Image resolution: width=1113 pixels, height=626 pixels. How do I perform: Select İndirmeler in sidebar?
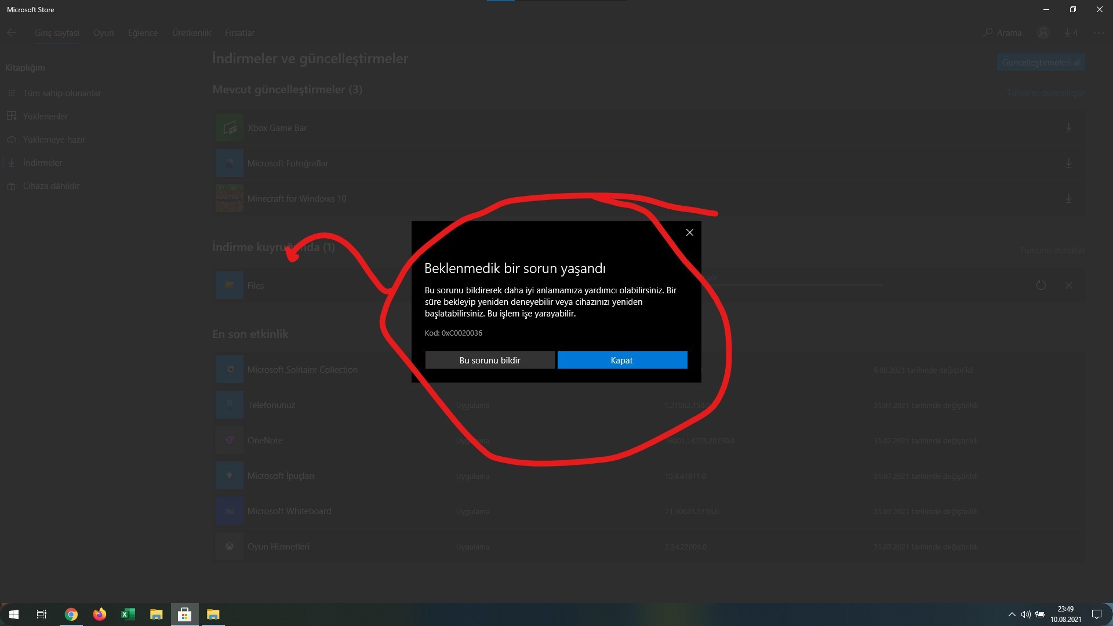(x=42, y=163)
